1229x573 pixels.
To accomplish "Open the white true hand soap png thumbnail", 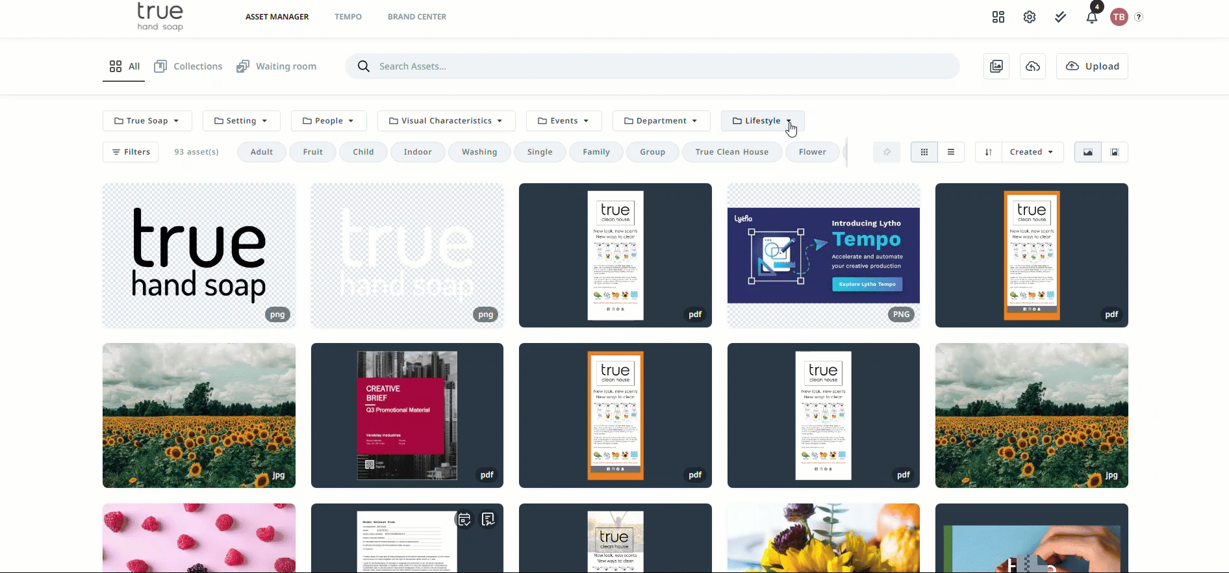I will [x=407, y=255].
